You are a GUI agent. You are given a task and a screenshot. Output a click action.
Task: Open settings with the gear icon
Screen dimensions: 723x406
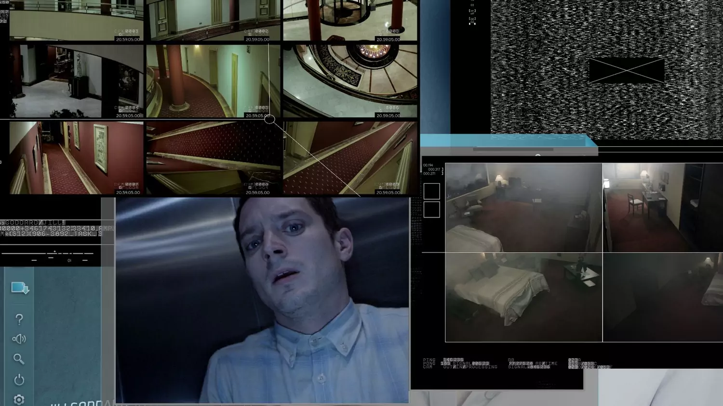point(19,400)
